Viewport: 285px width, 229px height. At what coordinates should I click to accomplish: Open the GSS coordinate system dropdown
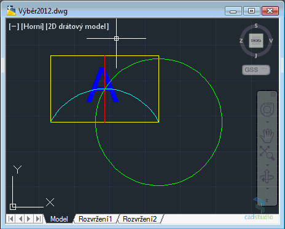pos(256,70)
